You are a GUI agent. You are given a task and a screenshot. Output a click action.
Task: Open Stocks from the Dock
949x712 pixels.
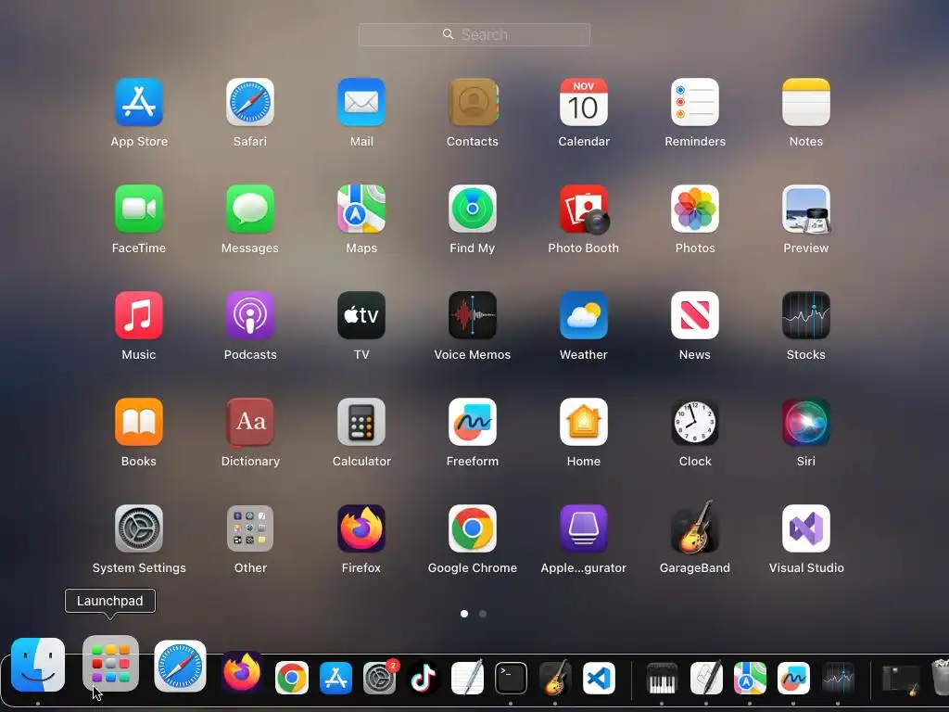point(838,678)
